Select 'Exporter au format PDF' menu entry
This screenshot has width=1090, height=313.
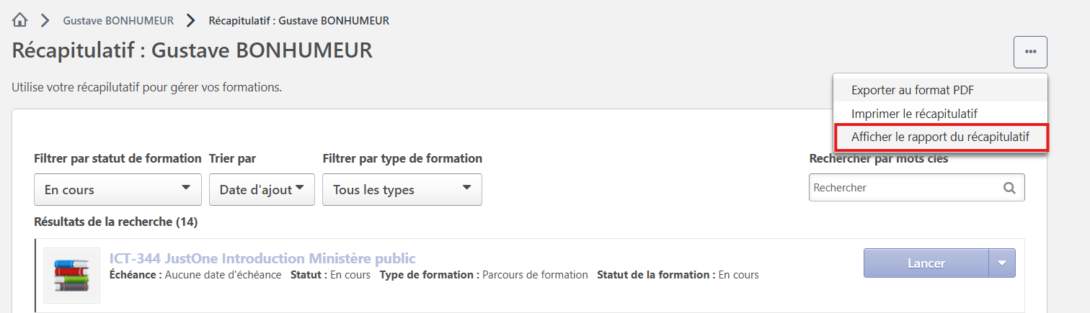pyautogui.click(x=913, y=91)
